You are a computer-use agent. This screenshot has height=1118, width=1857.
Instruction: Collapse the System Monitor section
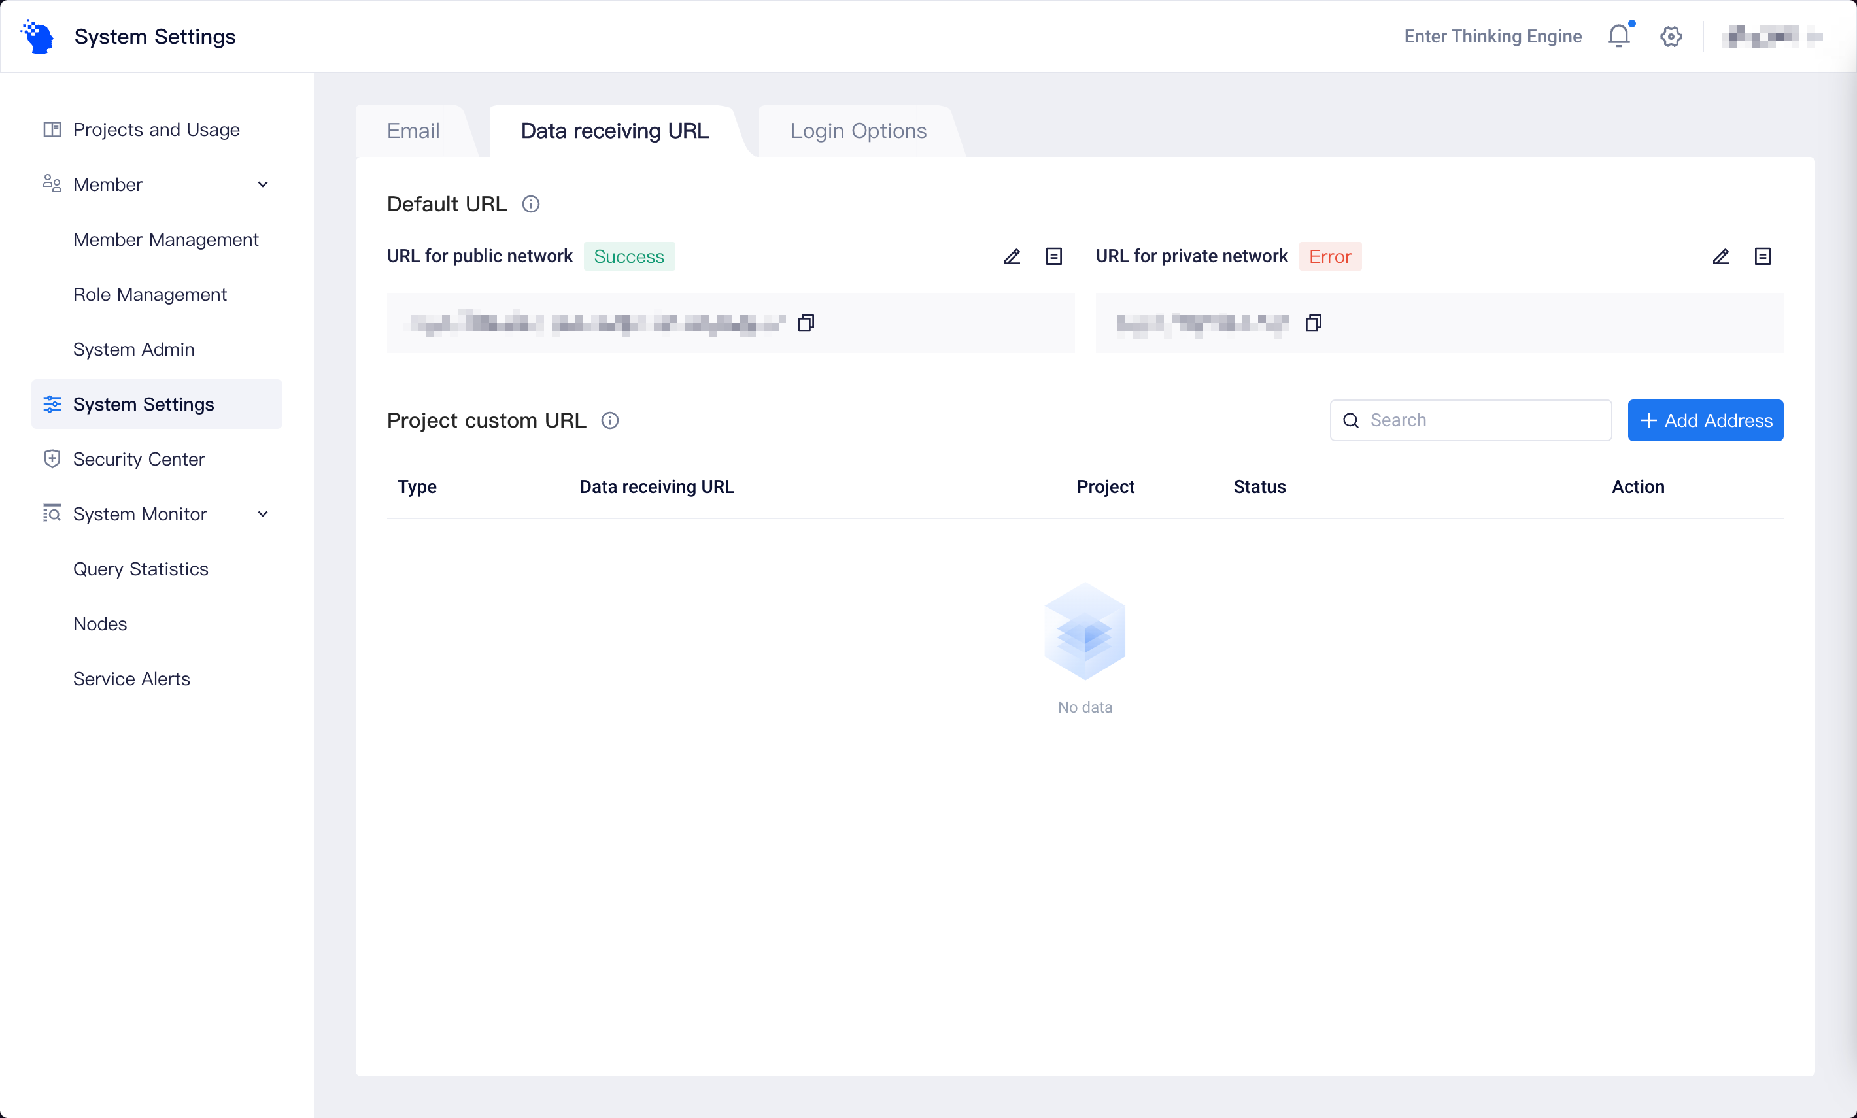coord(262,514)
